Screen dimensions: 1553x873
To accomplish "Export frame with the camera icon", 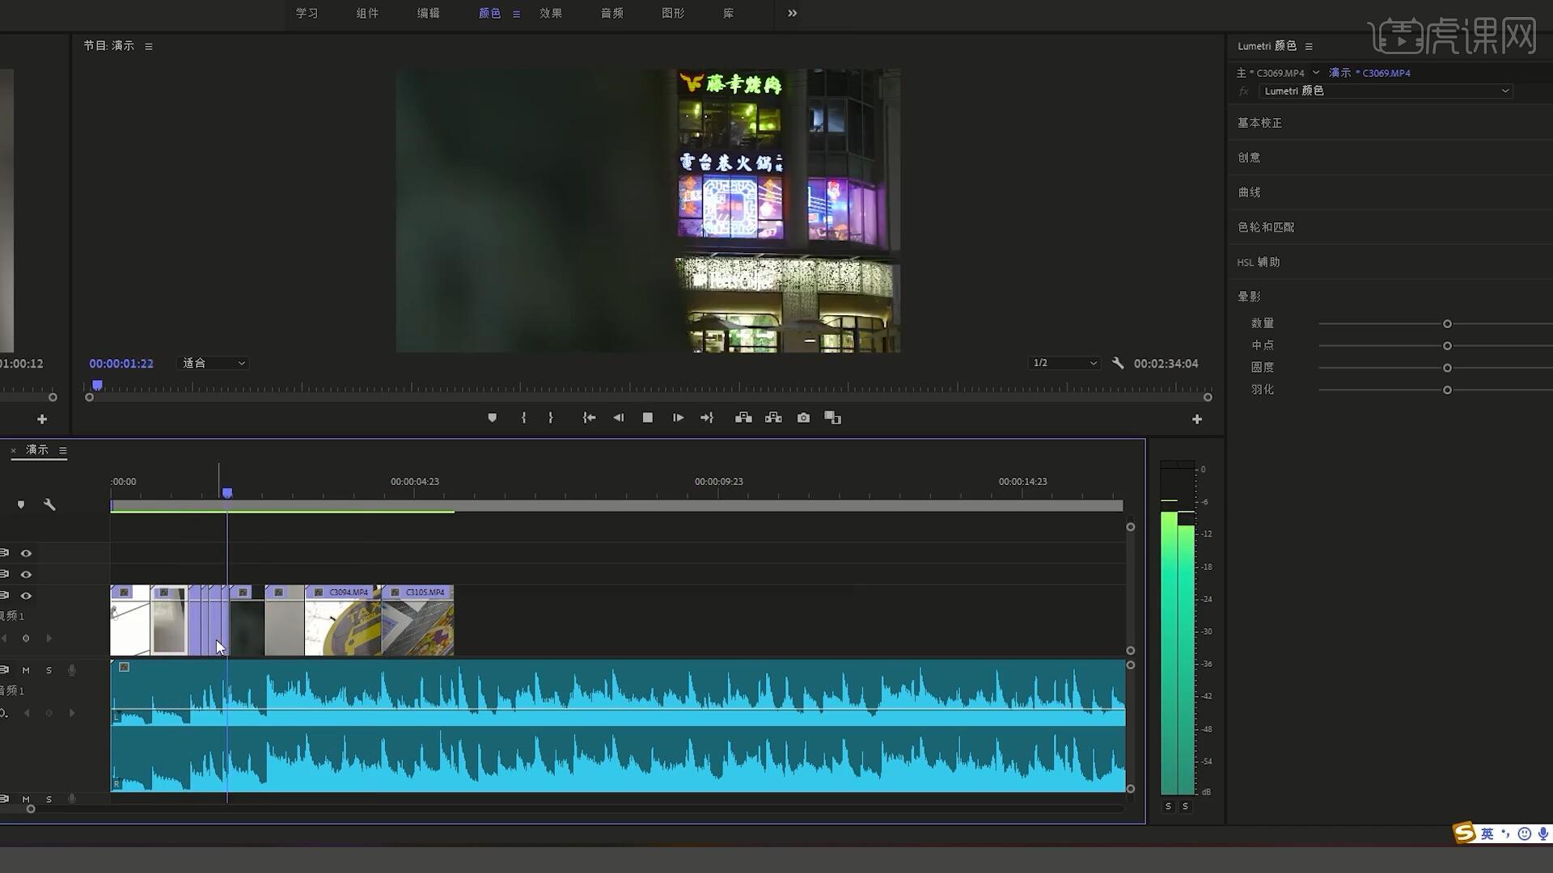I will pyautogui.click(x=803, y=418).
